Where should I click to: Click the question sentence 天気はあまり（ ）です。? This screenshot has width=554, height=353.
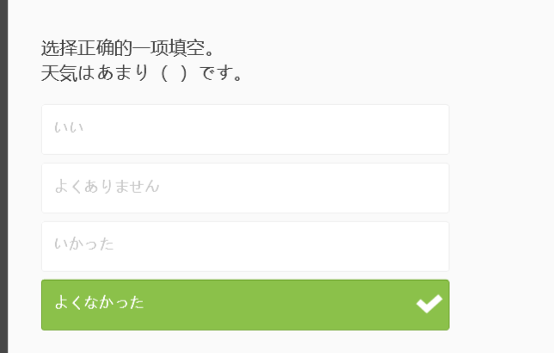[x=143, y=73]
